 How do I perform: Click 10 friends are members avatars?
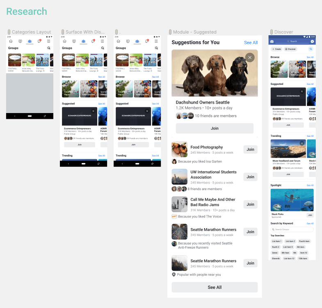click(185, 116)
